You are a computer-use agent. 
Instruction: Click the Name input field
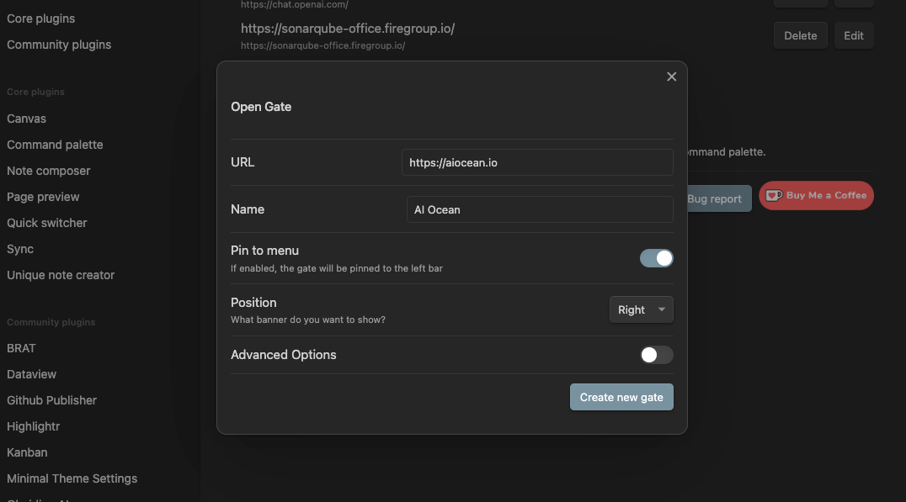[539, 209]
